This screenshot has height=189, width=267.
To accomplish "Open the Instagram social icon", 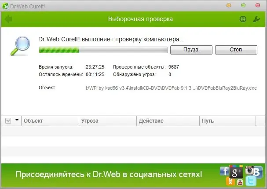I will point(249,171).
